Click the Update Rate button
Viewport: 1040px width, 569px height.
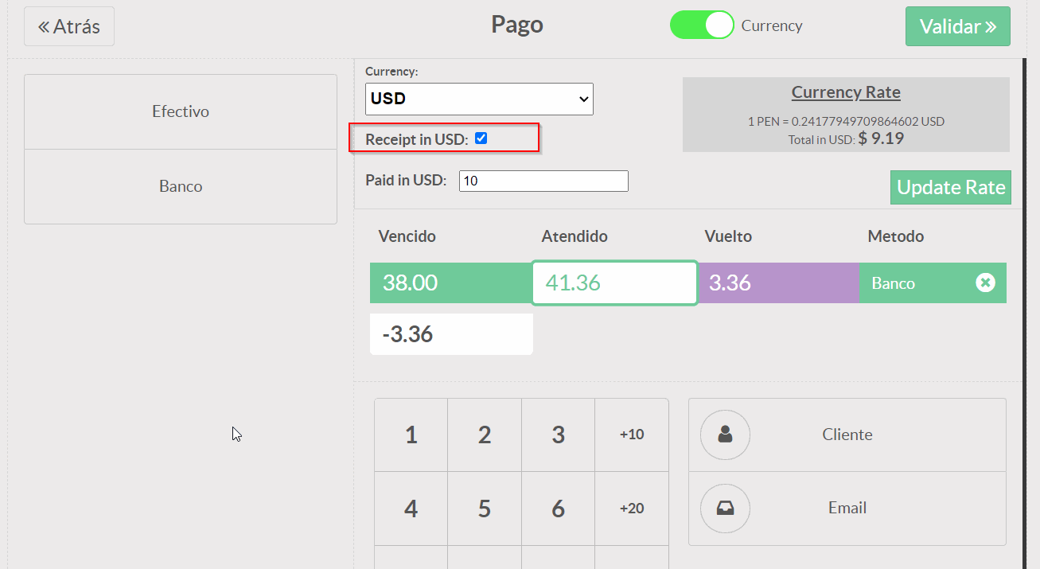[951, 188]
